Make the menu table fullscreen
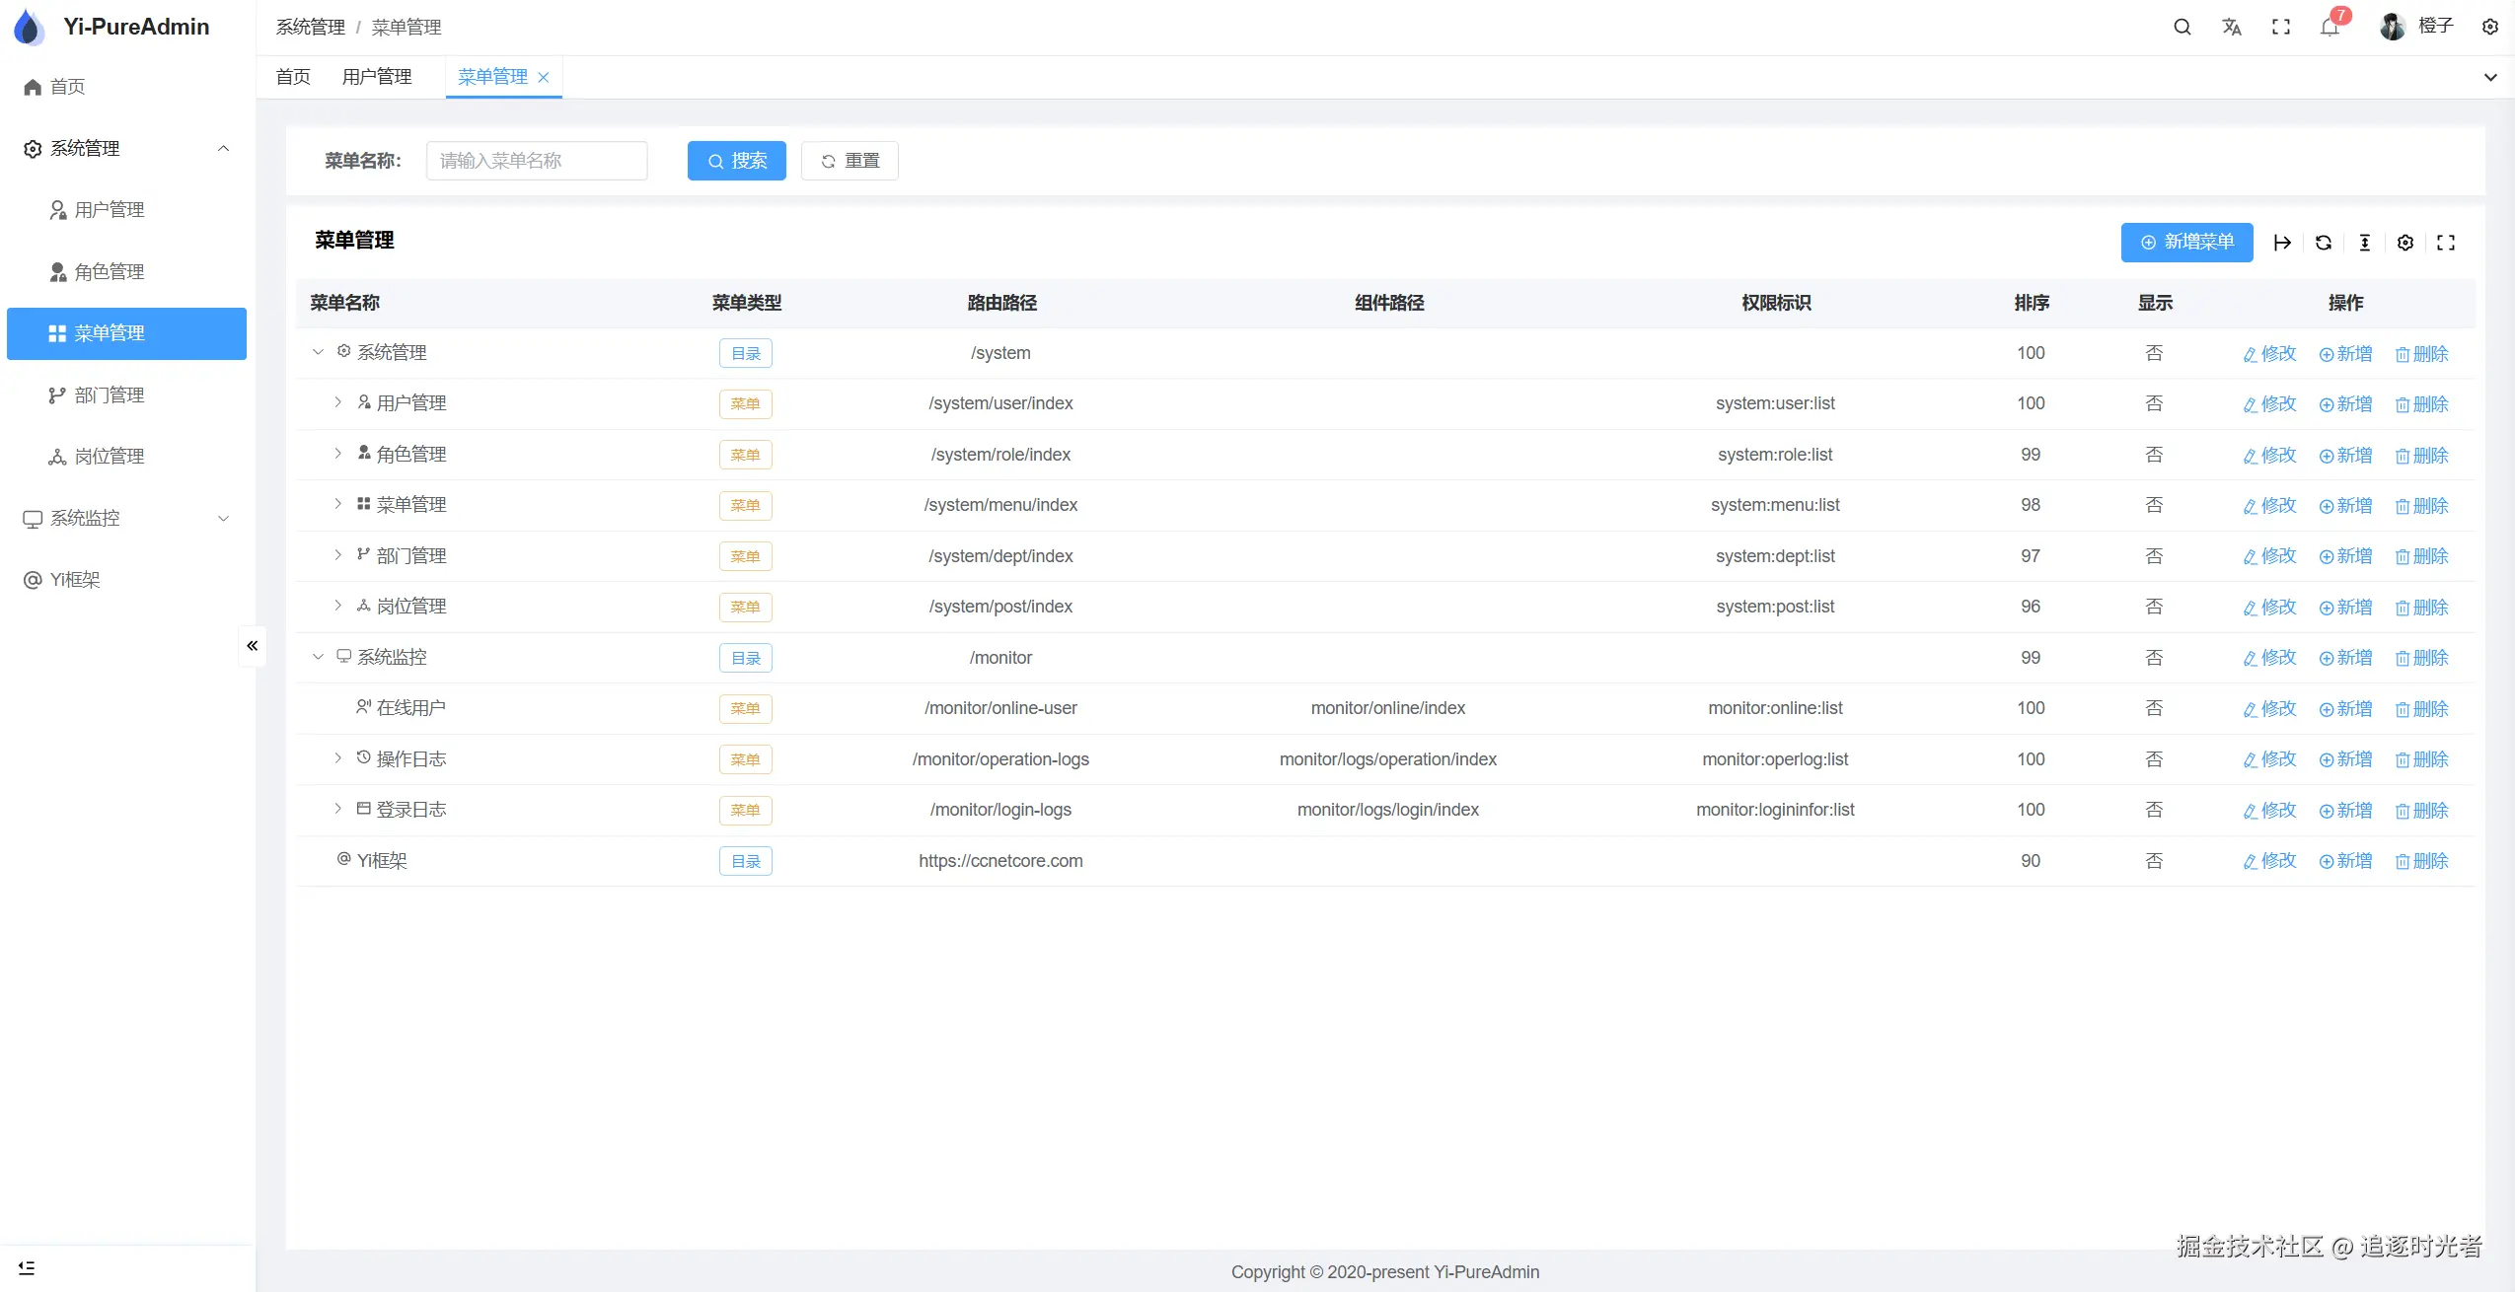This screenshot has width=2515, height=1292. (2446, 243)
